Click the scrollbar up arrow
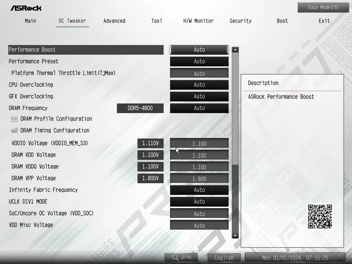The width and height of the screenshot is (352, 264). (x=235, y=50)
